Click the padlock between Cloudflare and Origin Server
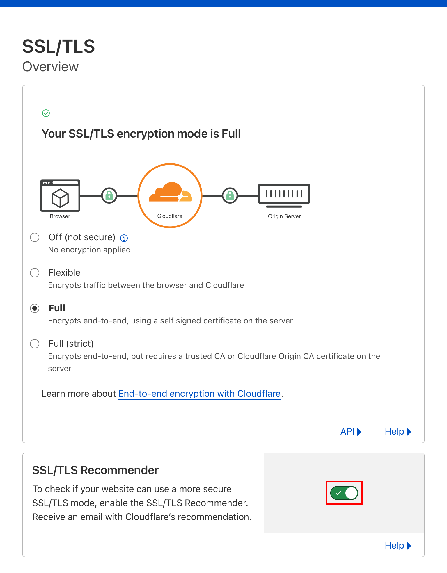 (x=230, y=195)
